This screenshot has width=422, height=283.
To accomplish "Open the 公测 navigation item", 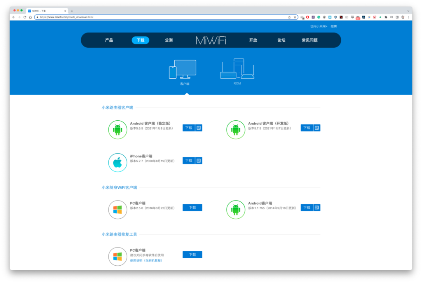I will pyautogui.click(x=169, y=40).
